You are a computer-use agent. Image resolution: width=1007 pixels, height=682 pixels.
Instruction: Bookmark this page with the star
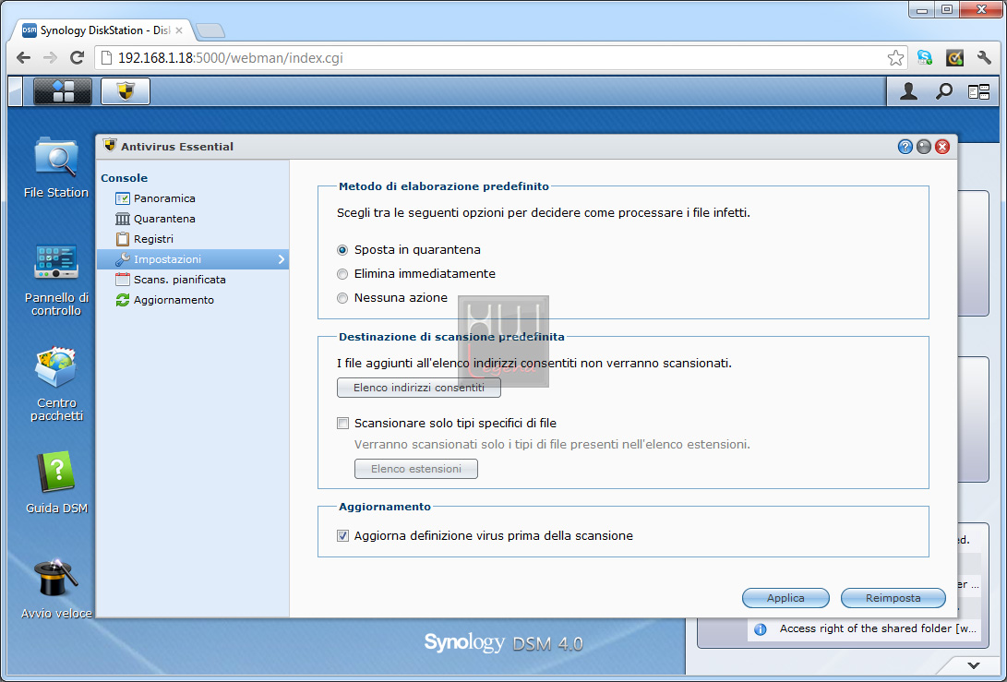pos(895,58)
